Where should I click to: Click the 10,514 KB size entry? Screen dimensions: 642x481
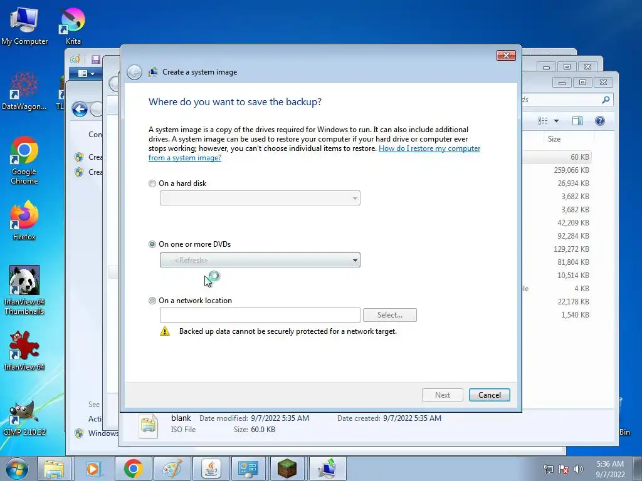(573, 276)
